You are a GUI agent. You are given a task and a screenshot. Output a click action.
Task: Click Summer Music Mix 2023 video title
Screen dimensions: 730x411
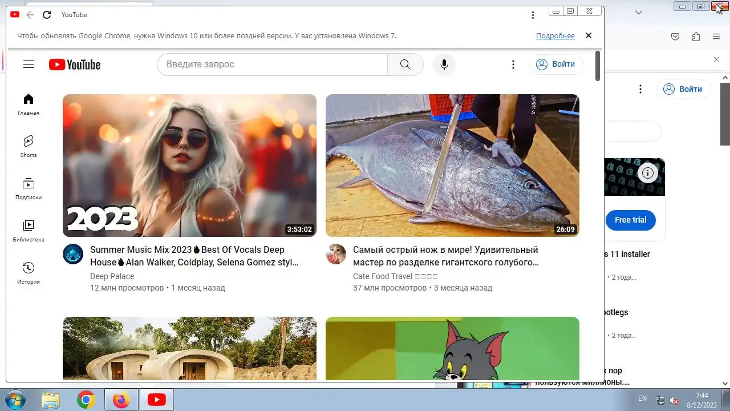tap(194, 256)
